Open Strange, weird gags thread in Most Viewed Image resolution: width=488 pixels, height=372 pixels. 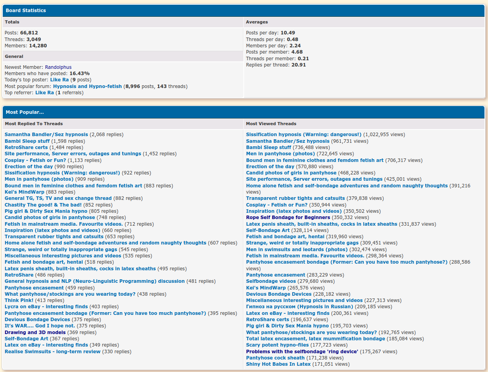click(x=302, y=243)
